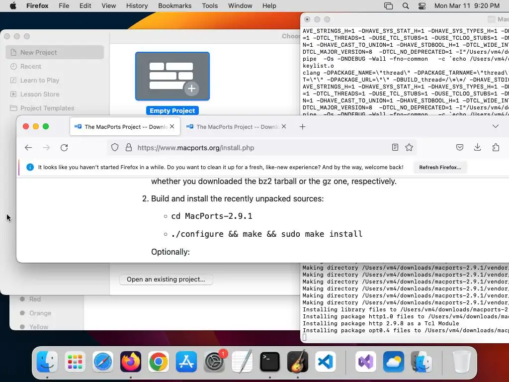Click the blue info icon in notification bar
The width and height of the screenshot is (509, 382).
[30, 167]
